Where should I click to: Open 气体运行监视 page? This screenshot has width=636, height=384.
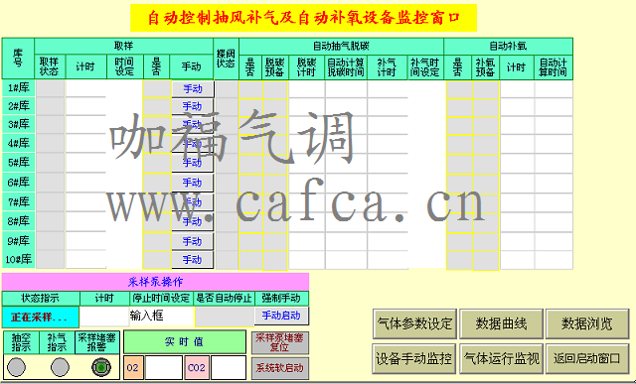501,358
